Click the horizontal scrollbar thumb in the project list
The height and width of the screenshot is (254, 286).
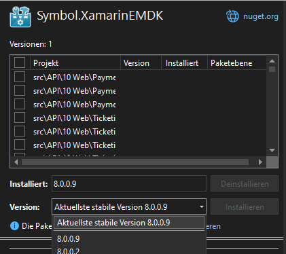[135, 162]
